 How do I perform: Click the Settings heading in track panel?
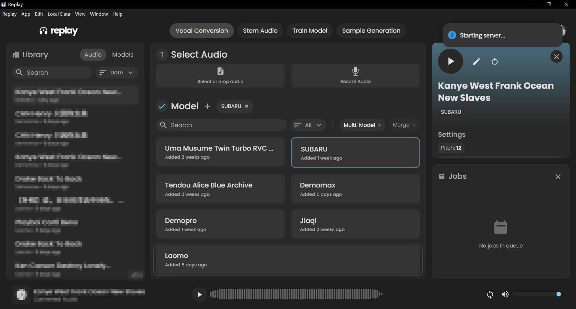[451, 134]
